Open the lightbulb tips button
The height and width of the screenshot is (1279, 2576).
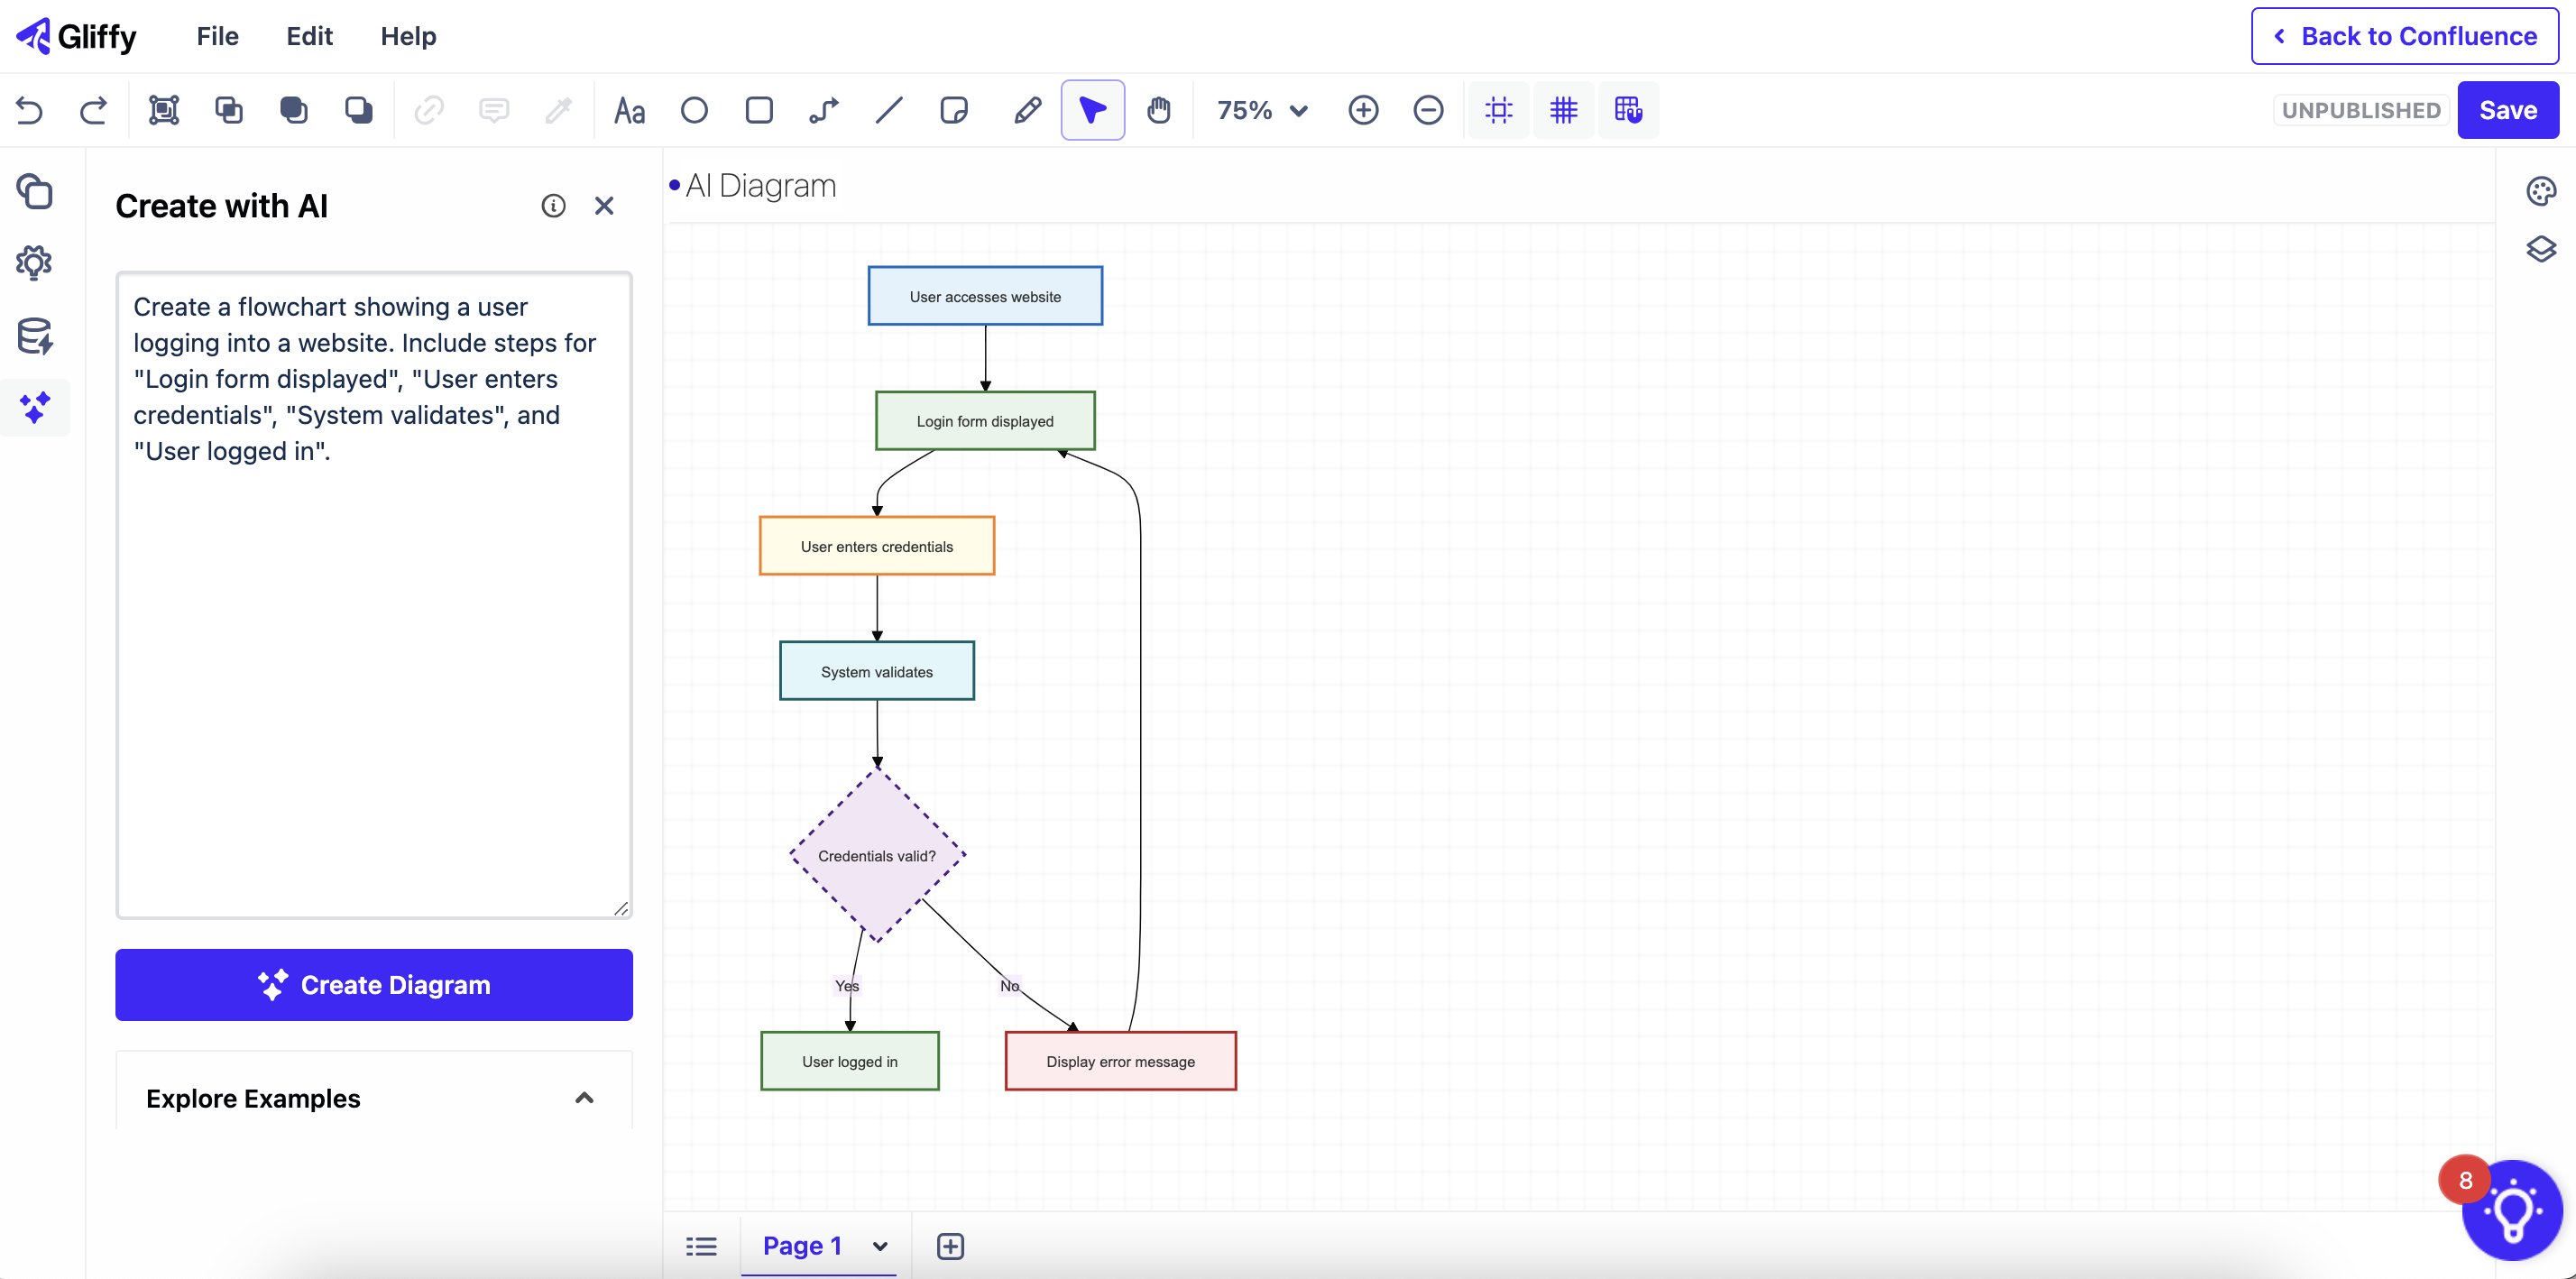(2512, 1210)
